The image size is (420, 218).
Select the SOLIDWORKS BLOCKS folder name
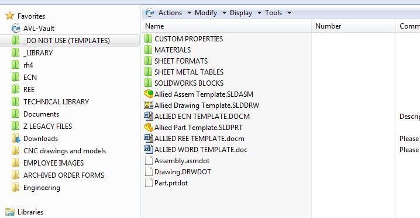[189, 83]
